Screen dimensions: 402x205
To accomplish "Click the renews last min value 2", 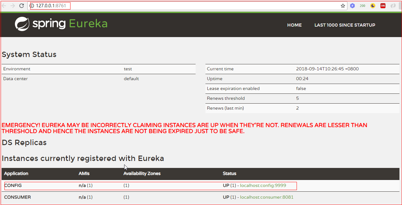I will coord(298,108).
